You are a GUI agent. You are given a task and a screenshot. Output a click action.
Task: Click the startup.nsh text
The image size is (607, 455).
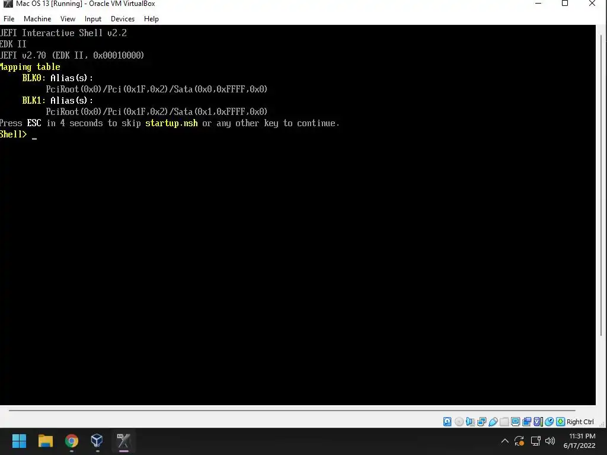tap(171, 123)
